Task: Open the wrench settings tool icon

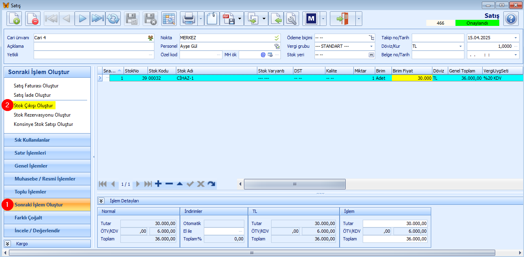Action: pos(291,19)
